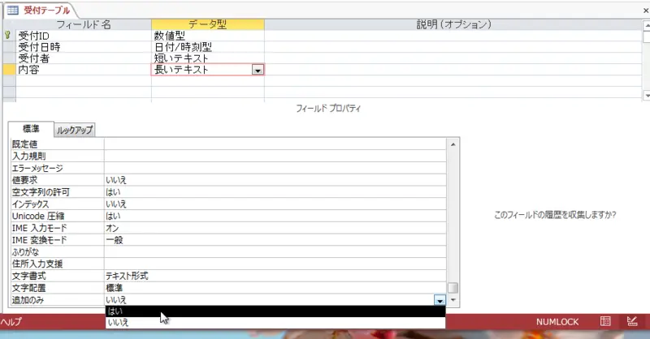Viewport: 650px width, 339px height.
Task: Open the ルックアップ tab
Action: click(x=75, y=130)
